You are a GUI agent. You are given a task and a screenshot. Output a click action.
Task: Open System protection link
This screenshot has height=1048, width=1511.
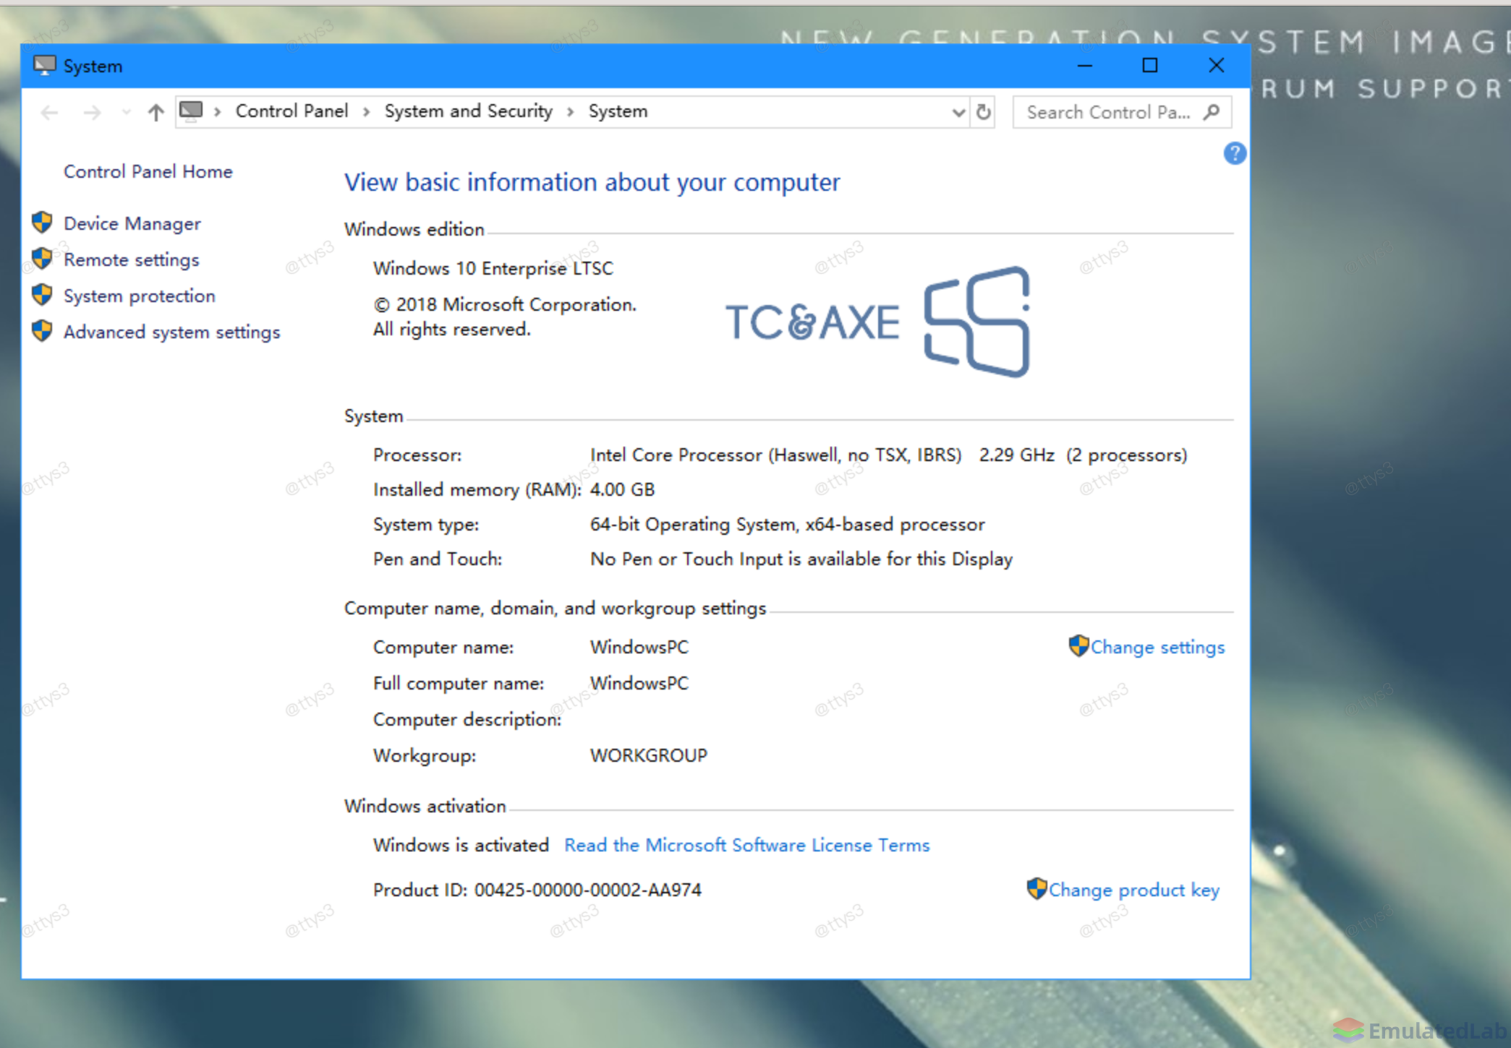[x=140, y=296]
